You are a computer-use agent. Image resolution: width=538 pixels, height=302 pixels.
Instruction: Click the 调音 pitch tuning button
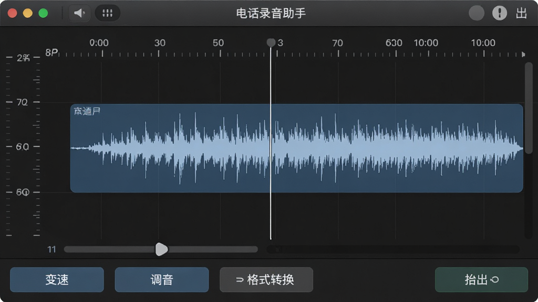click(x=162, y=280)
